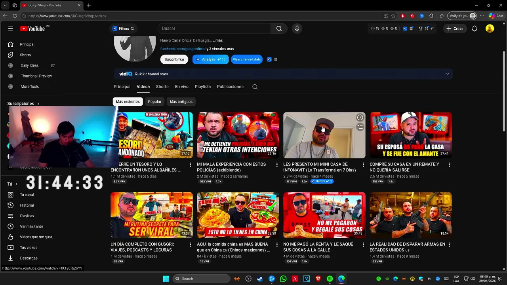Start voice search with the microphone
The height and width of the screenshot is (285, 507).
coord(297,28)
